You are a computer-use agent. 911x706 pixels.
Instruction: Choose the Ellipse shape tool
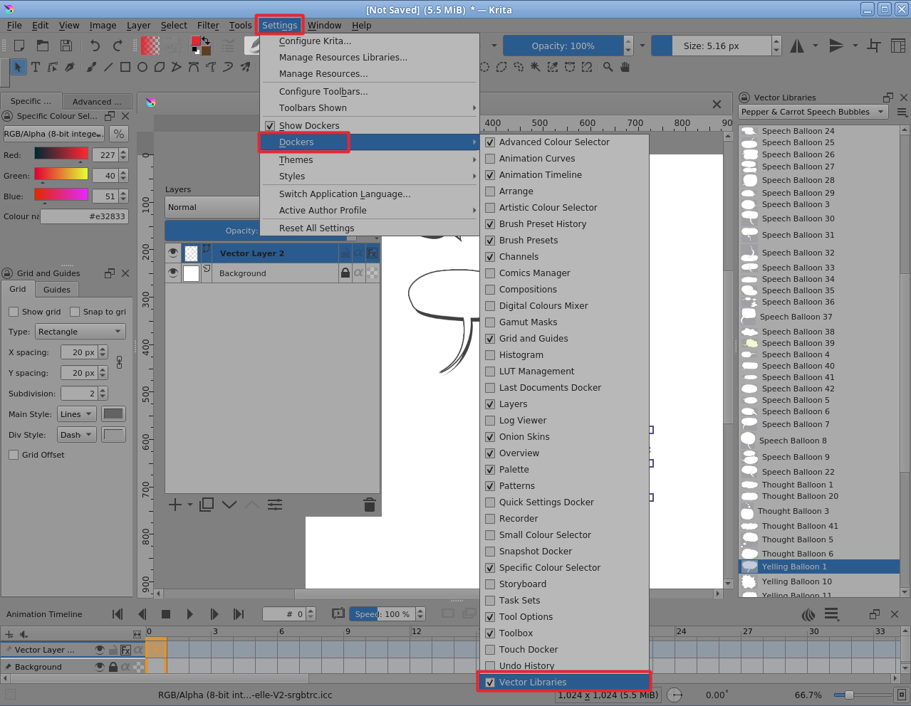point(142,67)
